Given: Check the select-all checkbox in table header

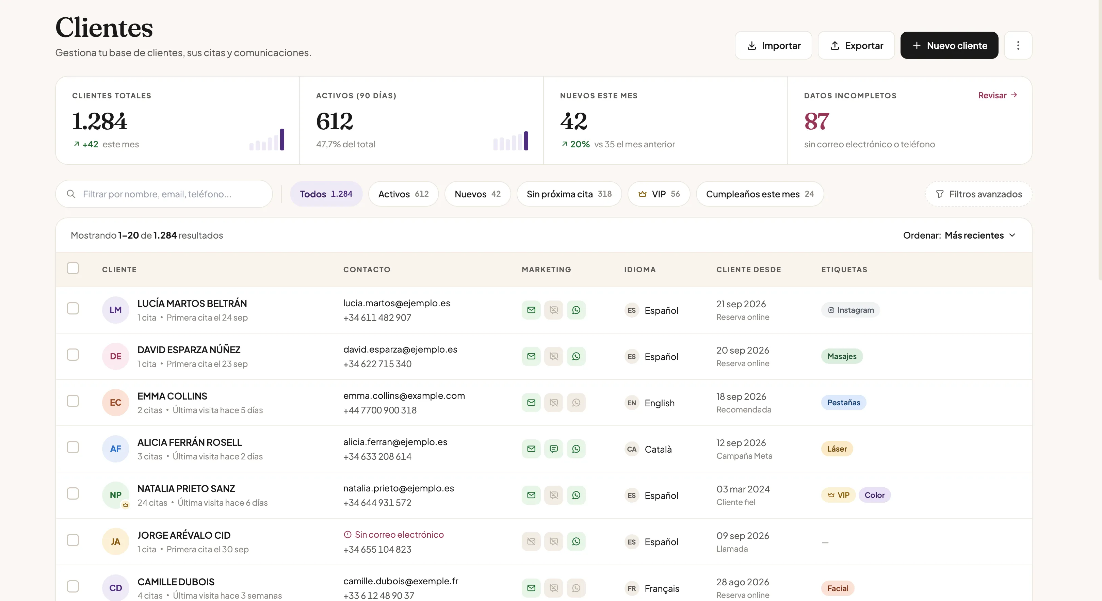Looking at the screenshot, I should [73, 268].
